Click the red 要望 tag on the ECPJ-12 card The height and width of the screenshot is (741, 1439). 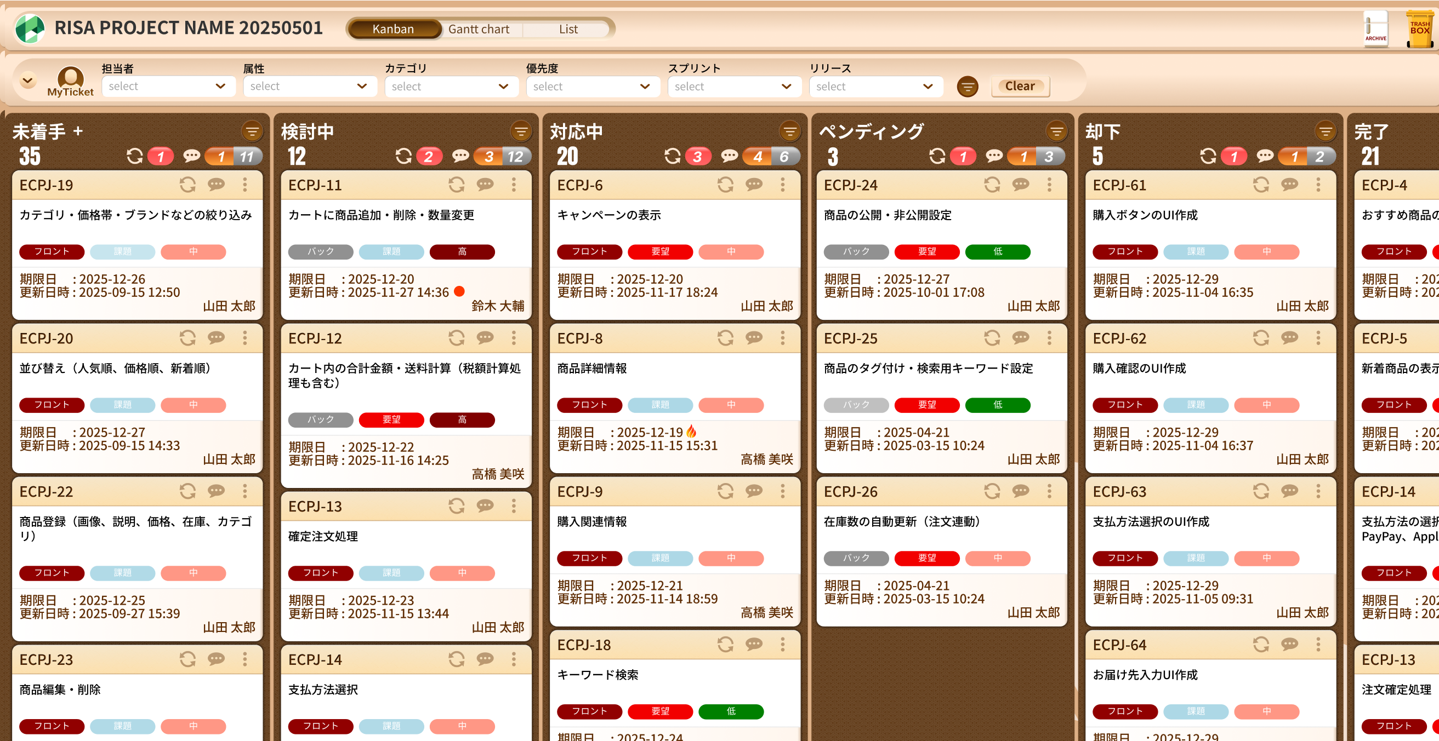pyautogui.click(x=391, y=420)
